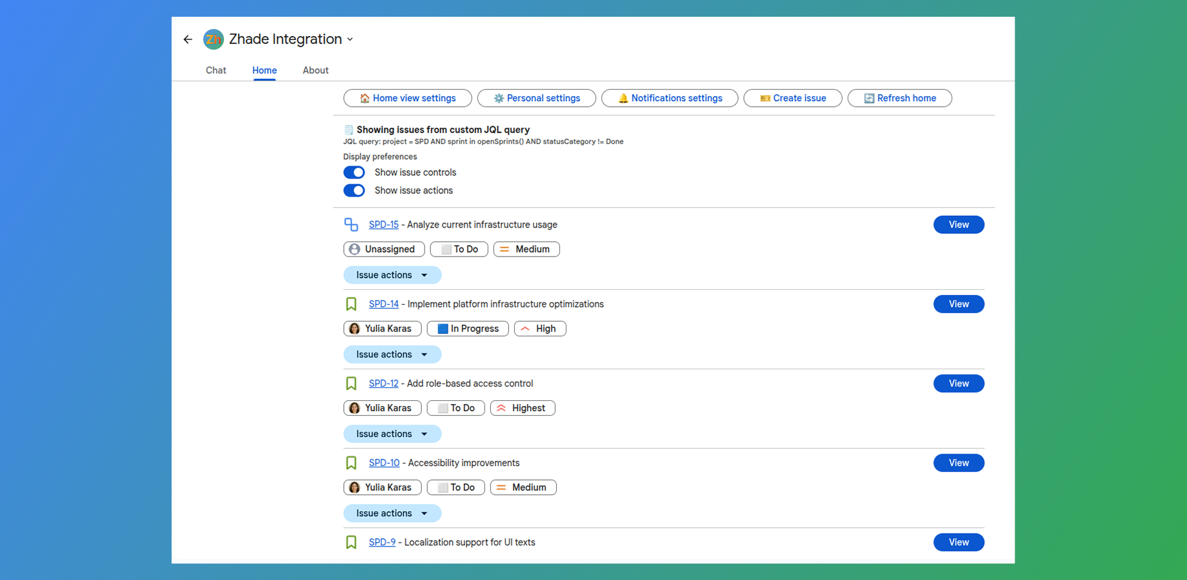The width and height of the screenshot is (1187, 580).
Task: Disable the Show issue actions toggle
Action: click(x=354, y=190)
